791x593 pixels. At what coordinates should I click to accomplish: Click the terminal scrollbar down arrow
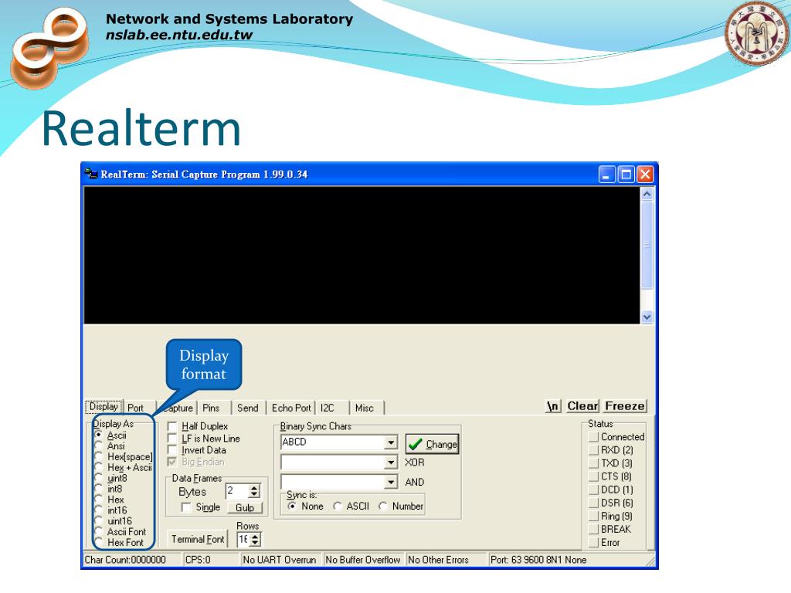[x=647, y=317]
